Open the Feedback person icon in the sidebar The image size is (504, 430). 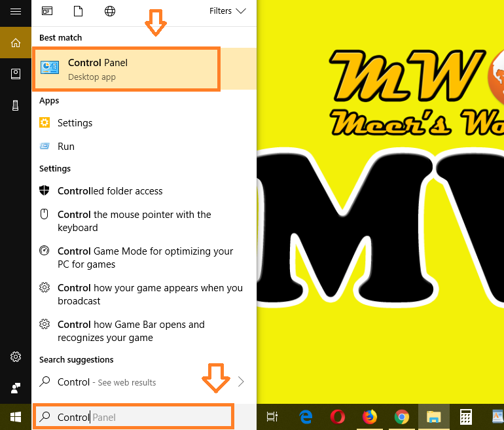pos(16,388)
